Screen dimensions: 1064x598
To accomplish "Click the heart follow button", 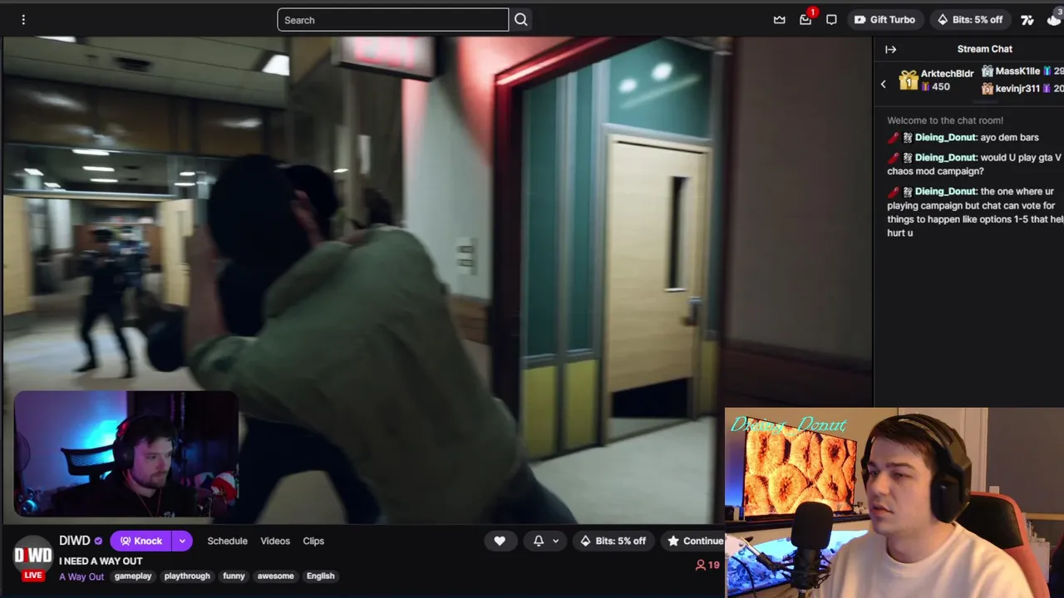I will [x=500, y=541].
